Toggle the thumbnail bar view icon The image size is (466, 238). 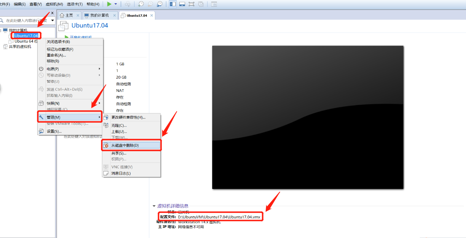[x=182, y=4]
